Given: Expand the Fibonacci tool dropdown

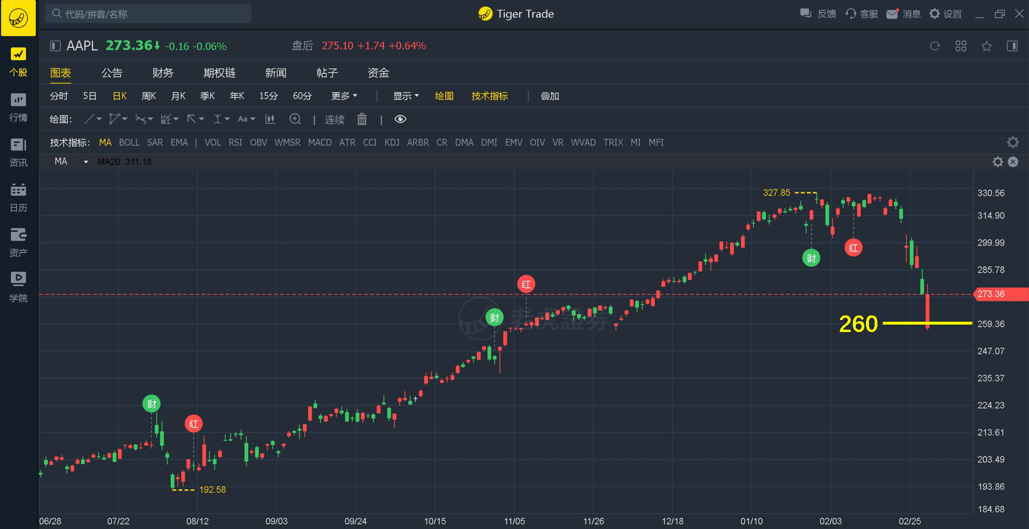Looking at the screenshot, I should coord(175,119).
